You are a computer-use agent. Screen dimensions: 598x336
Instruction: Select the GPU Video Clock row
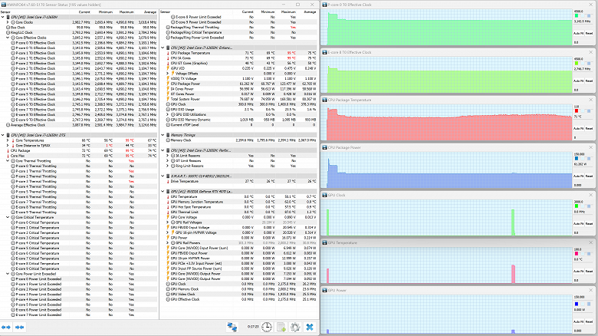coord(238,294)
